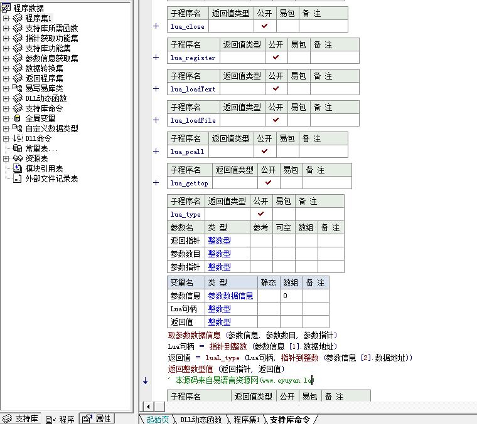Click the 支持库所需函数 stack icon
Screen dimensions: 477x424
click(18, 28)
